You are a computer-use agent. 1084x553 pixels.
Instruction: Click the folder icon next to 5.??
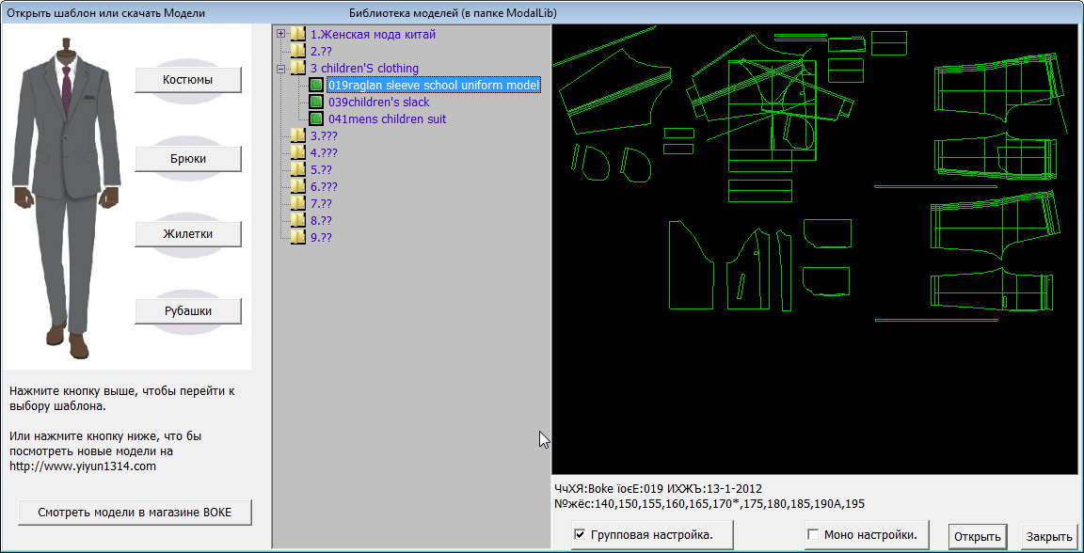coord(298,170)
